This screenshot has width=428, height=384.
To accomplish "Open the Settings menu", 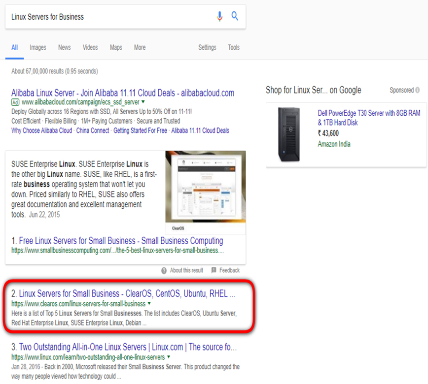I will click(207, 47).
